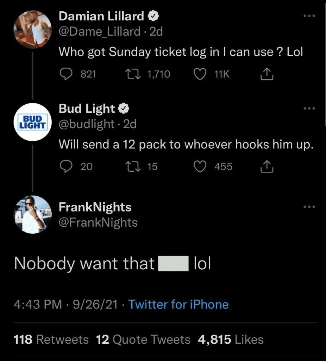The width and height of the screenshot is (326, 361).
Task: Open the @budlight handle link
Action: pos(87,124)
